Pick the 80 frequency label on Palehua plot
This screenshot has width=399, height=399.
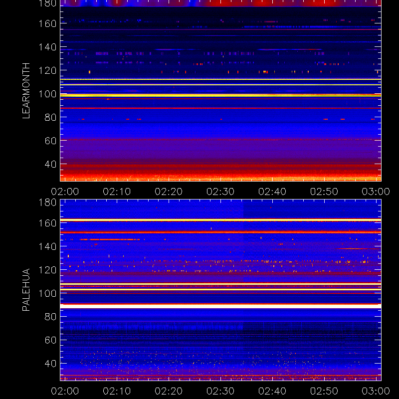tap(50, 317)
